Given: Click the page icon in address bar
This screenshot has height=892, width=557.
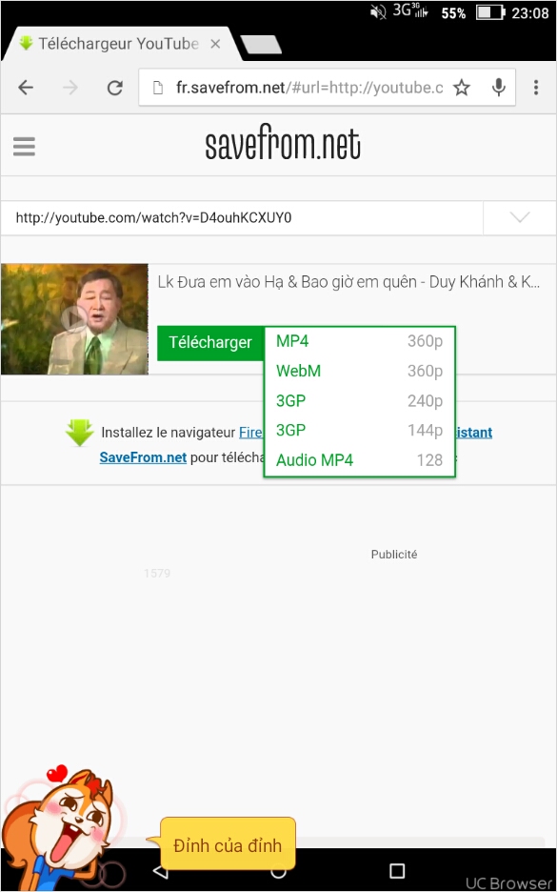Looking at the screenshot, I should [159, 88].
